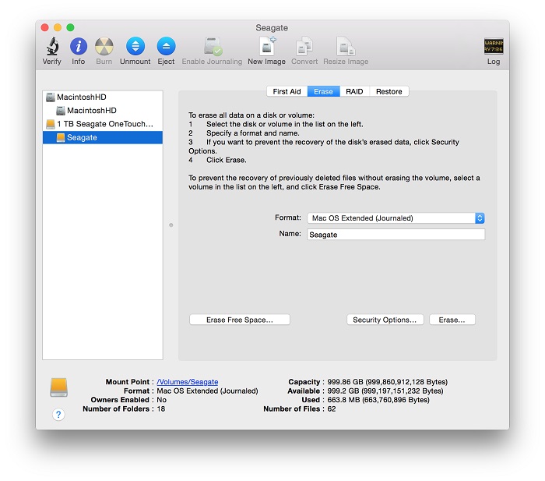Click the Erase Free Space button
The width and height of the screenshot is (545, 481).
coord(240,320)
